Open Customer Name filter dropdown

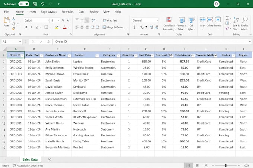69,56
